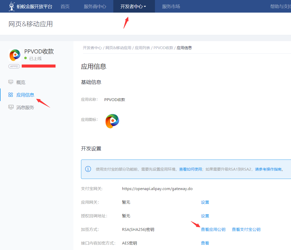The image size is (291, 250).
Task: Click the 已上线 status text
Action: (35, 58)
